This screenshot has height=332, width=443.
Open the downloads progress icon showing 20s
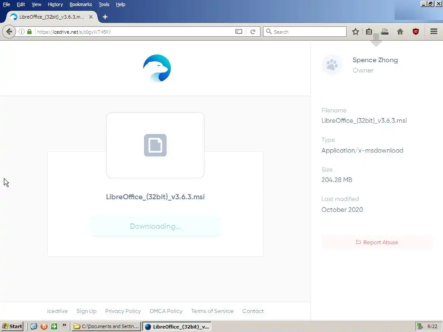pos(385,32)
